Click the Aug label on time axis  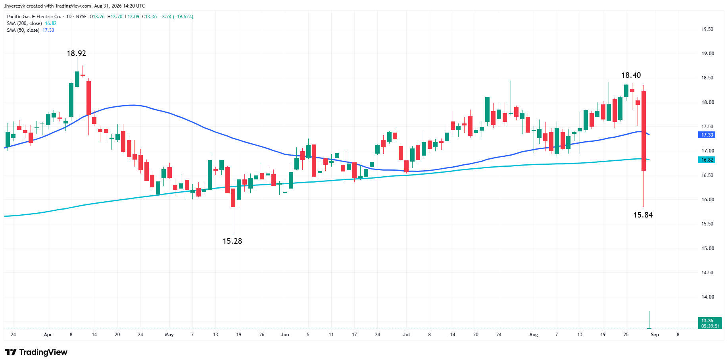534,335
